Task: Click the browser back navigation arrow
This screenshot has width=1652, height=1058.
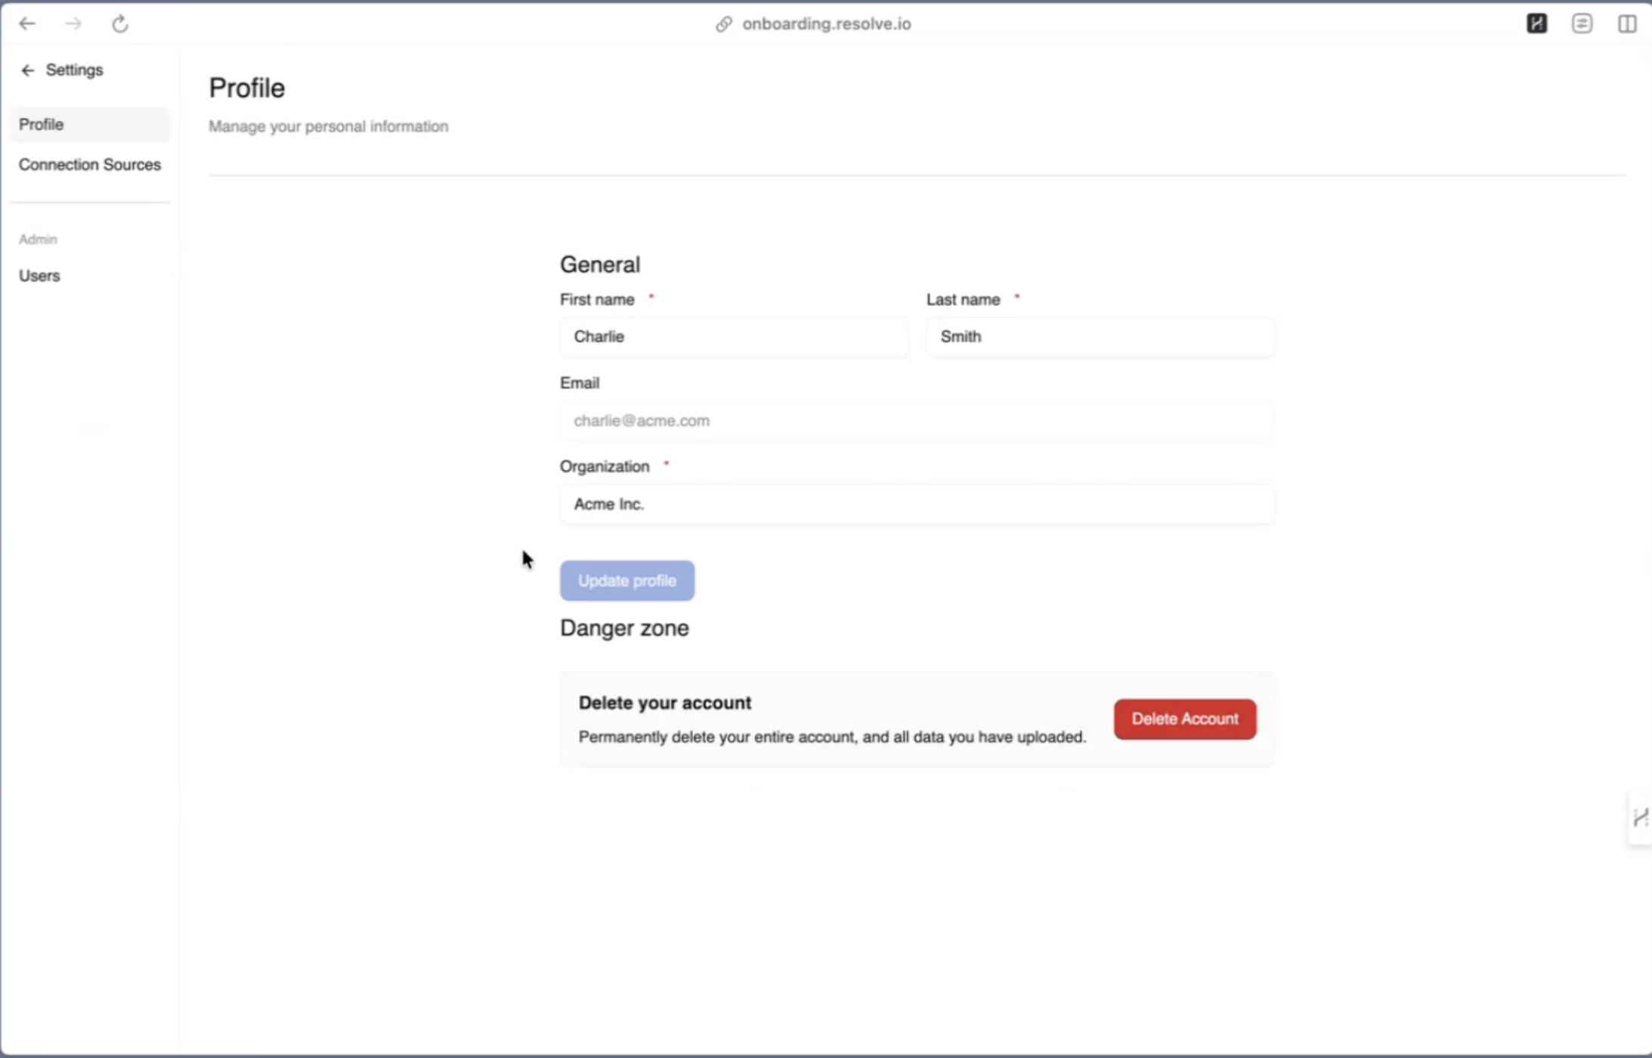Action: (x=28, y=23)
